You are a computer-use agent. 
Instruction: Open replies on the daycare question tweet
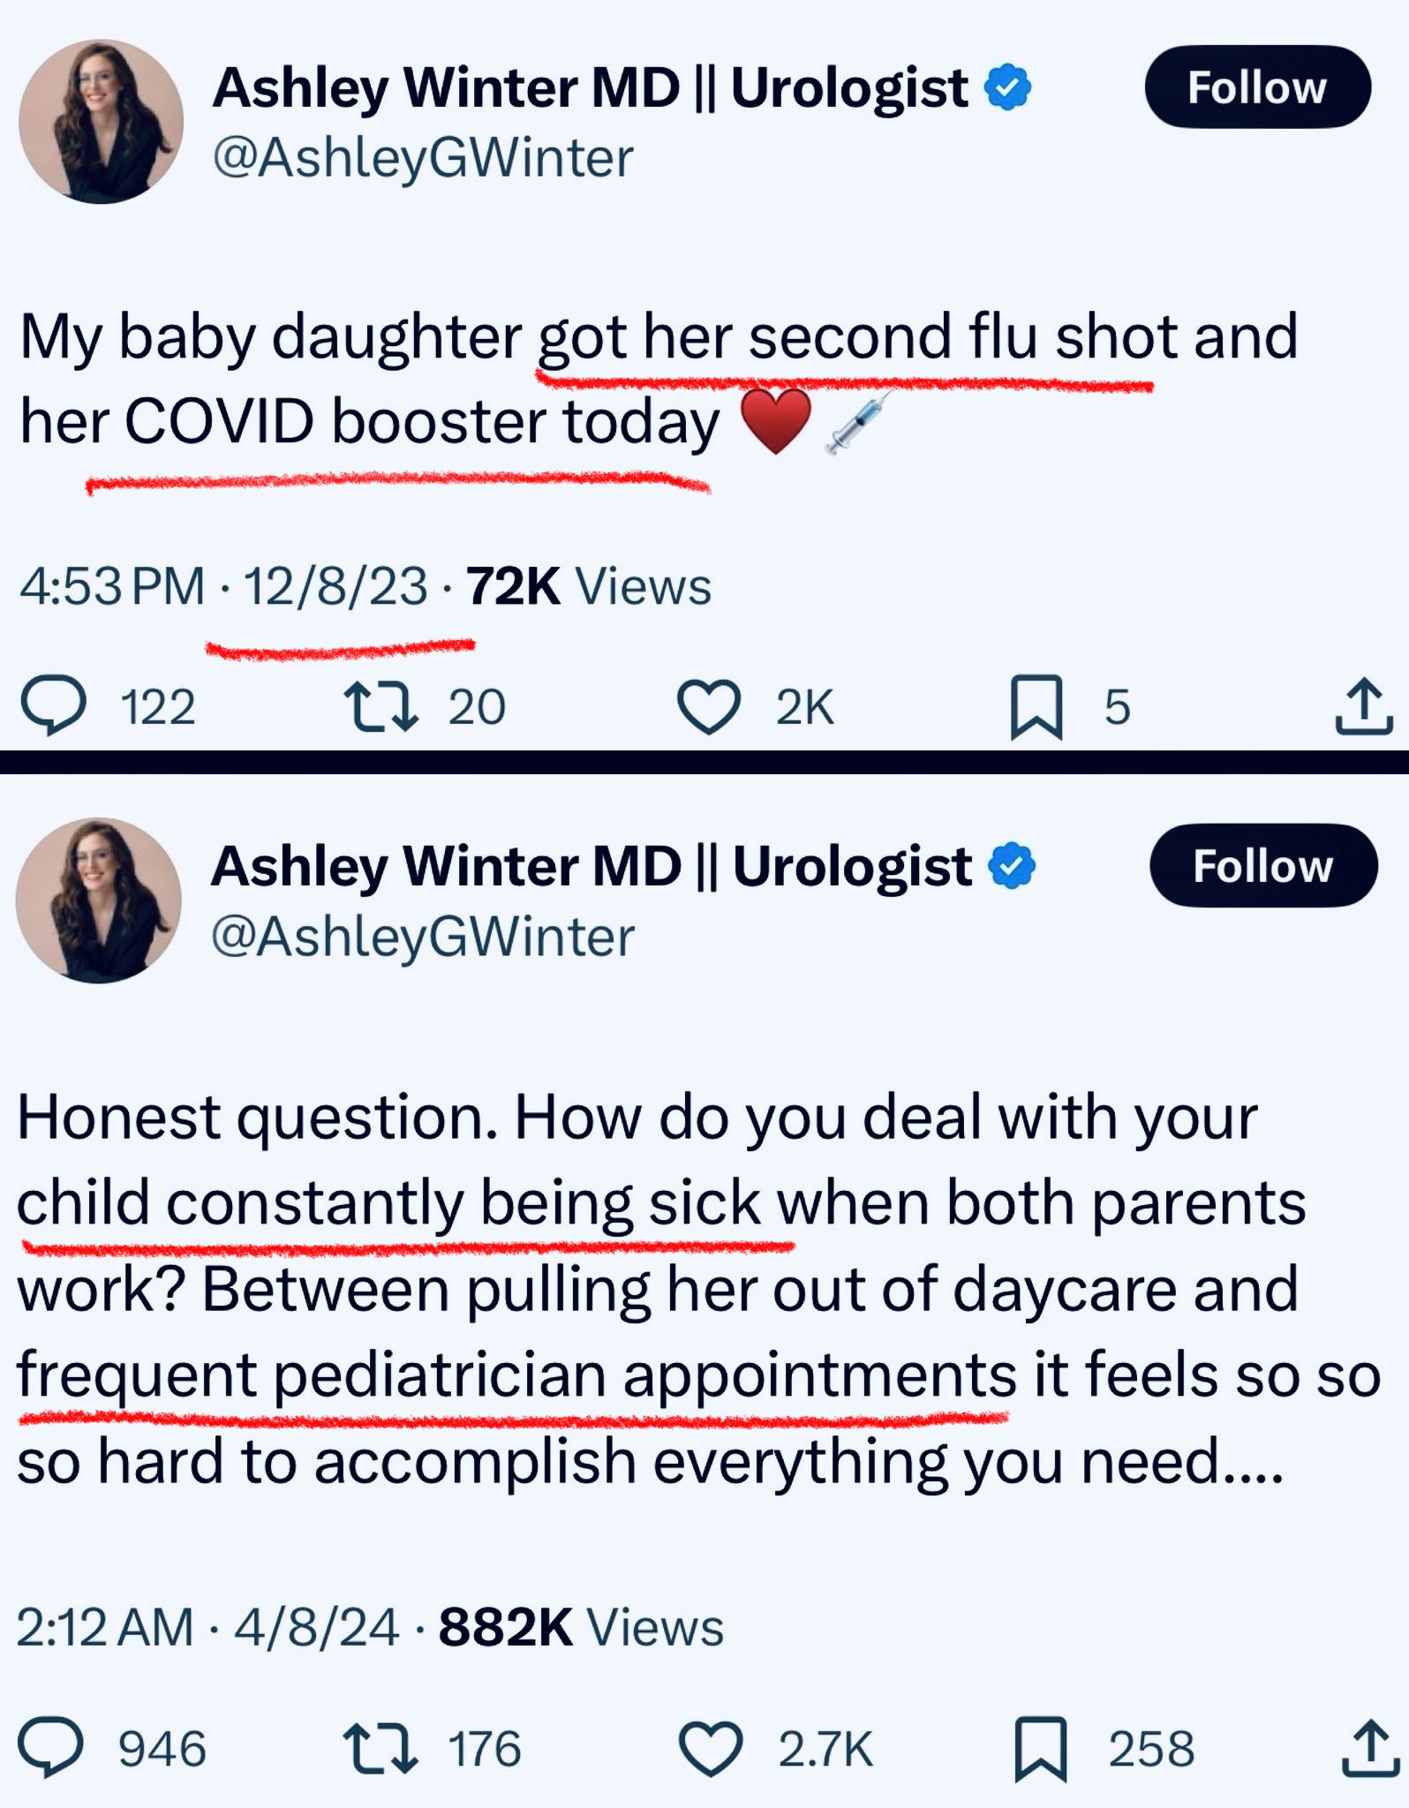51,1748
